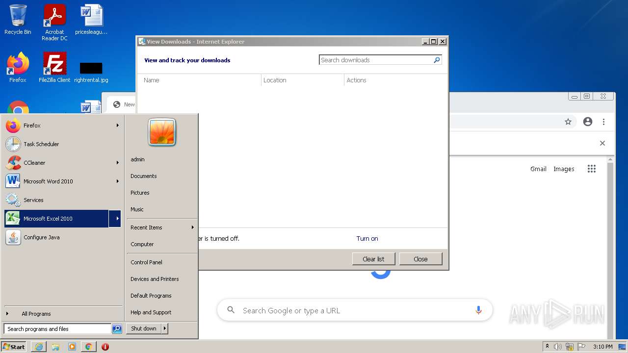This screenshot has height=353, width=628.
Task: Open Gmail link in Chrome
Action: point(538,169)
